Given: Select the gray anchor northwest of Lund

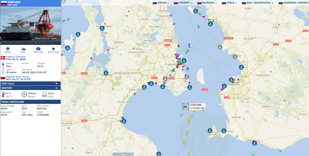Looking at the screenshot, I should tap(235, 57).
